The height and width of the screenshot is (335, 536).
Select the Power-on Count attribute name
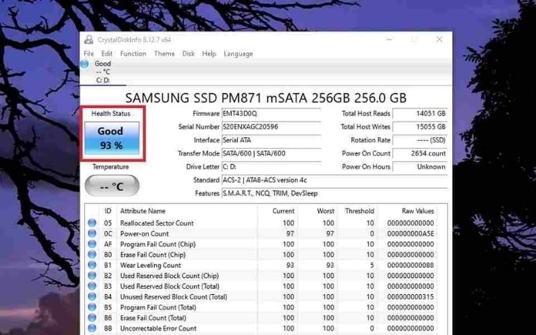(x=144, y=233)
